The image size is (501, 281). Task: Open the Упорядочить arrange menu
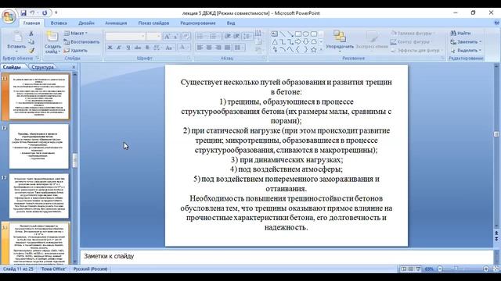(x=340, y=41)
